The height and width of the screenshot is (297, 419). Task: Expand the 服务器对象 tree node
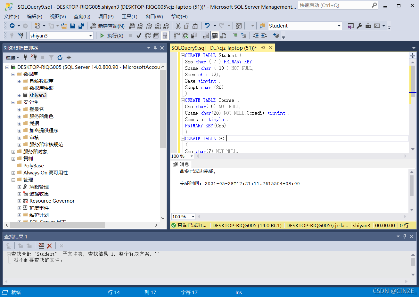pyautogui.click(x=13, y=152)
